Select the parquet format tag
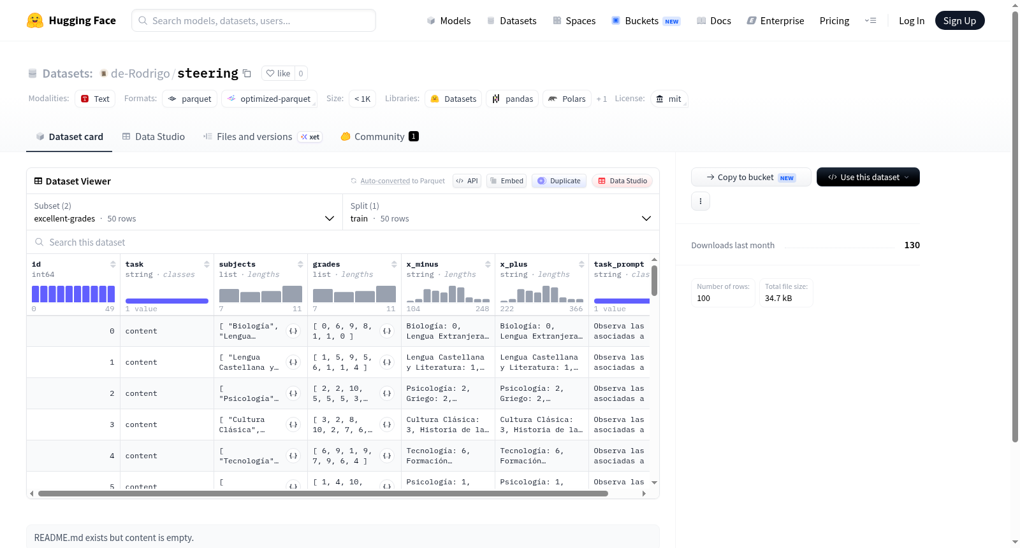Image resolution: width=1020 pixels, height=548 pixels. coord(190,99)
